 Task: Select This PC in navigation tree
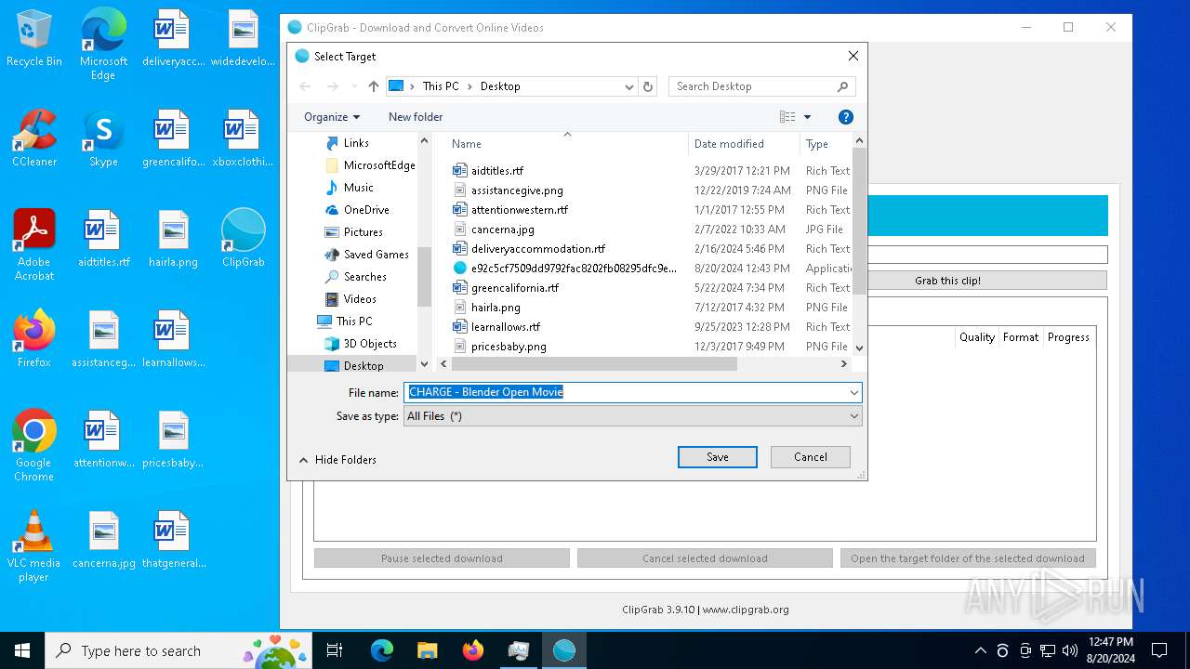353,321
